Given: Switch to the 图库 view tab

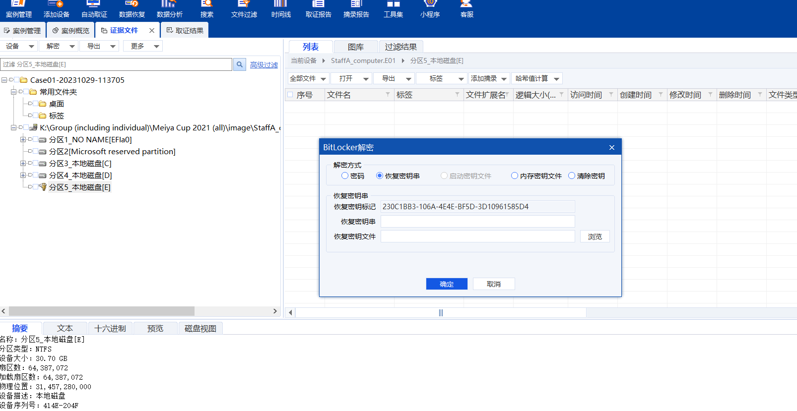Looking at the screenshot, I should coord(356,47).
